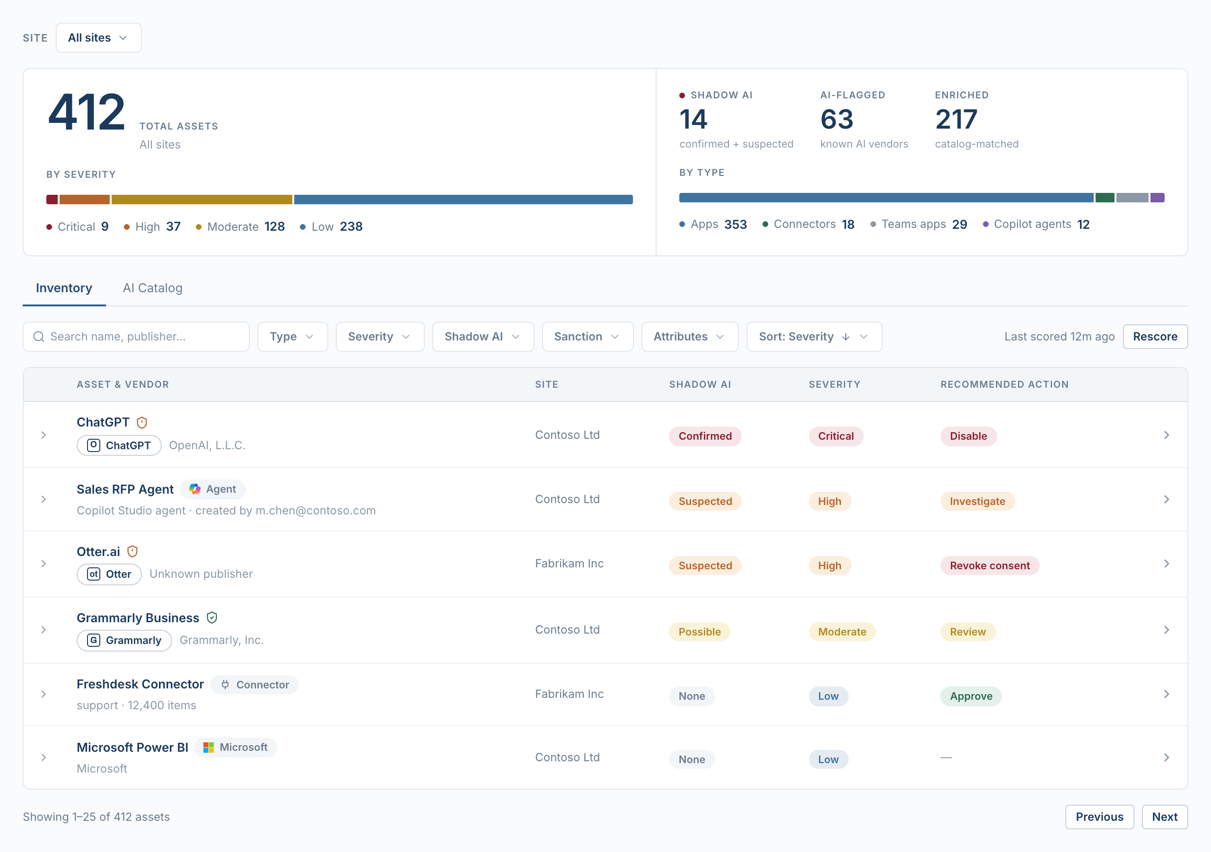Open the Sort: Severity dropdown
The height and width of the screenshot is (852, 1211).
pyautogui.click(x=815, y=336)
